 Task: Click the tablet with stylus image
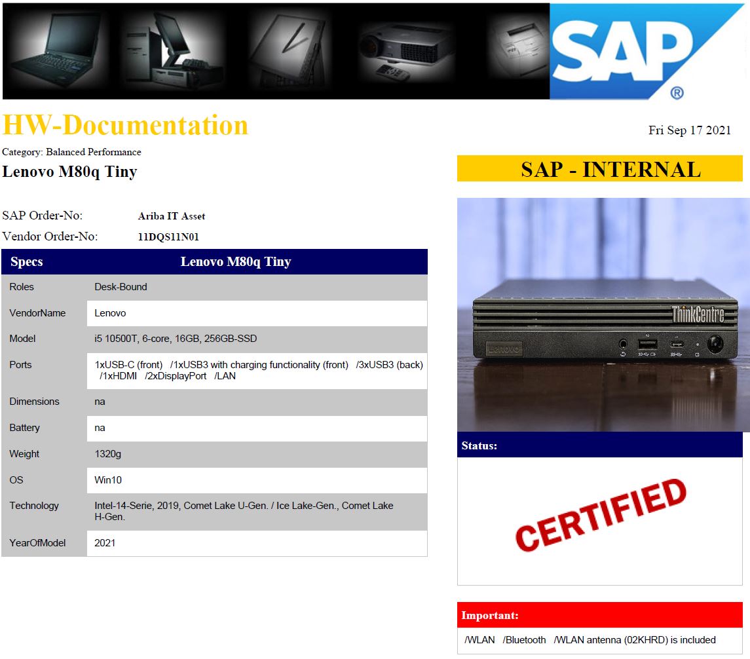pos(290,50)
